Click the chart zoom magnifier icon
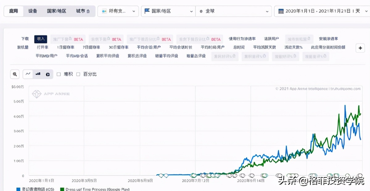This screenshot has width=370, height=191. [x=14, y=74]
